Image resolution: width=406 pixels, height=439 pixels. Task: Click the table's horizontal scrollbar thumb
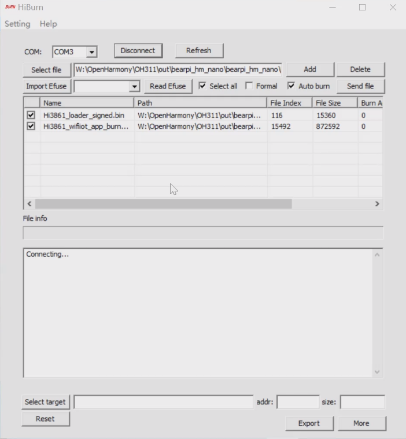tap(164, 204)
